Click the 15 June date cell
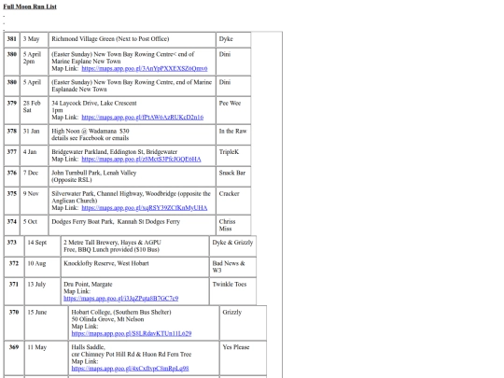This screenshot has height=378, width=504. pyautogui.click(x=46, y=323)
